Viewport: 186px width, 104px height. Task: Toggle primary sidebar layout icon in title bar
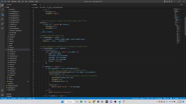coord(165,1)
